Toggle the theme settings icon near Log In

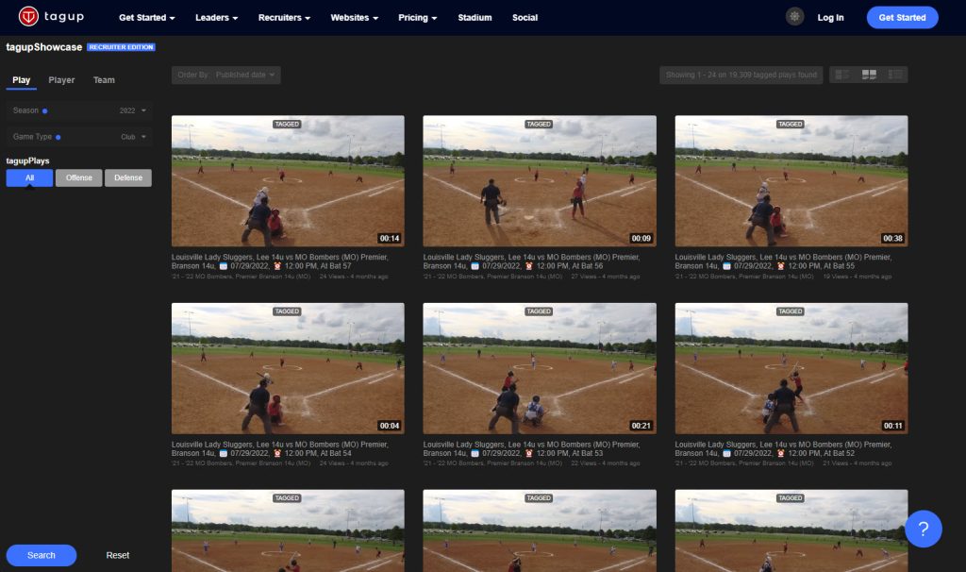(x=795, y=17)
